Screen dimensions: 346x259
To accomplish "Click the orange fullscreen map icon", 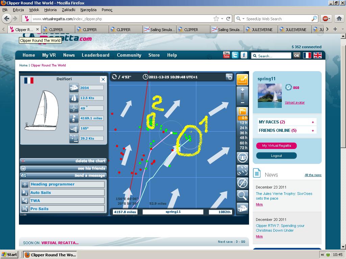I will pos(242,80).
